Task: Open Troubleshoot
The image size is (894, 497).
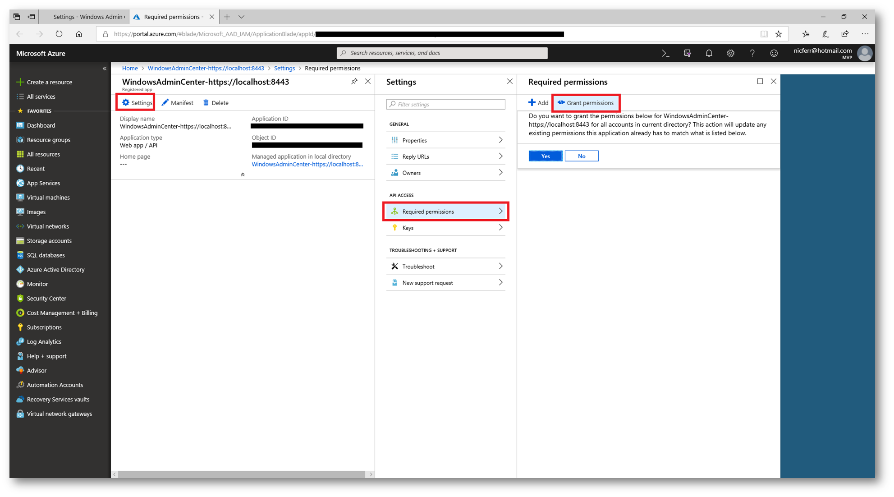Action: (x=445, y=267)
